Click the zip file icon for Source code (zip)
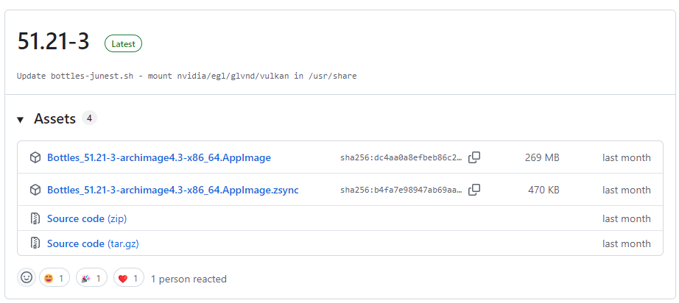The height and width of the screenshot is (303, 679). pos(35,218)
